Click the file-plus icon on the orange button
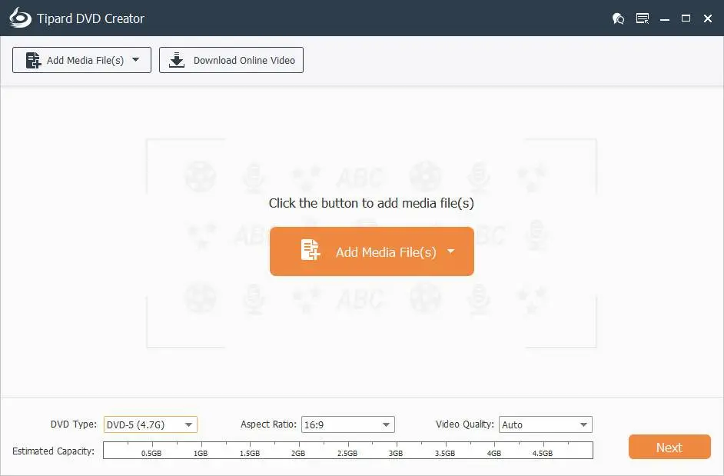 [x=311, y=250]
